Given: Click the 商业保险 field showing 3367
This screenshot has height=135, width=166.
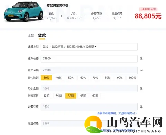Looking at the screenshot, I should [89, 124].
